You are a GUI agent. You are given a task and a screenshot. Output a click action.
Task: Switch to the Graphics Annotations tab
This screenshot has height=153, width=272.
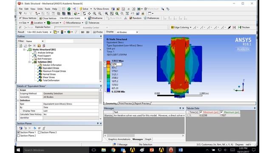(119, 139)
